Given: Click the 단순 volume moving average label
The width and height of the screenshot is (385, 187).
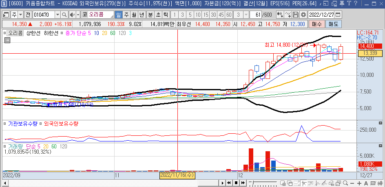Looking at the screenshot, I should click(x=31, y=146).
